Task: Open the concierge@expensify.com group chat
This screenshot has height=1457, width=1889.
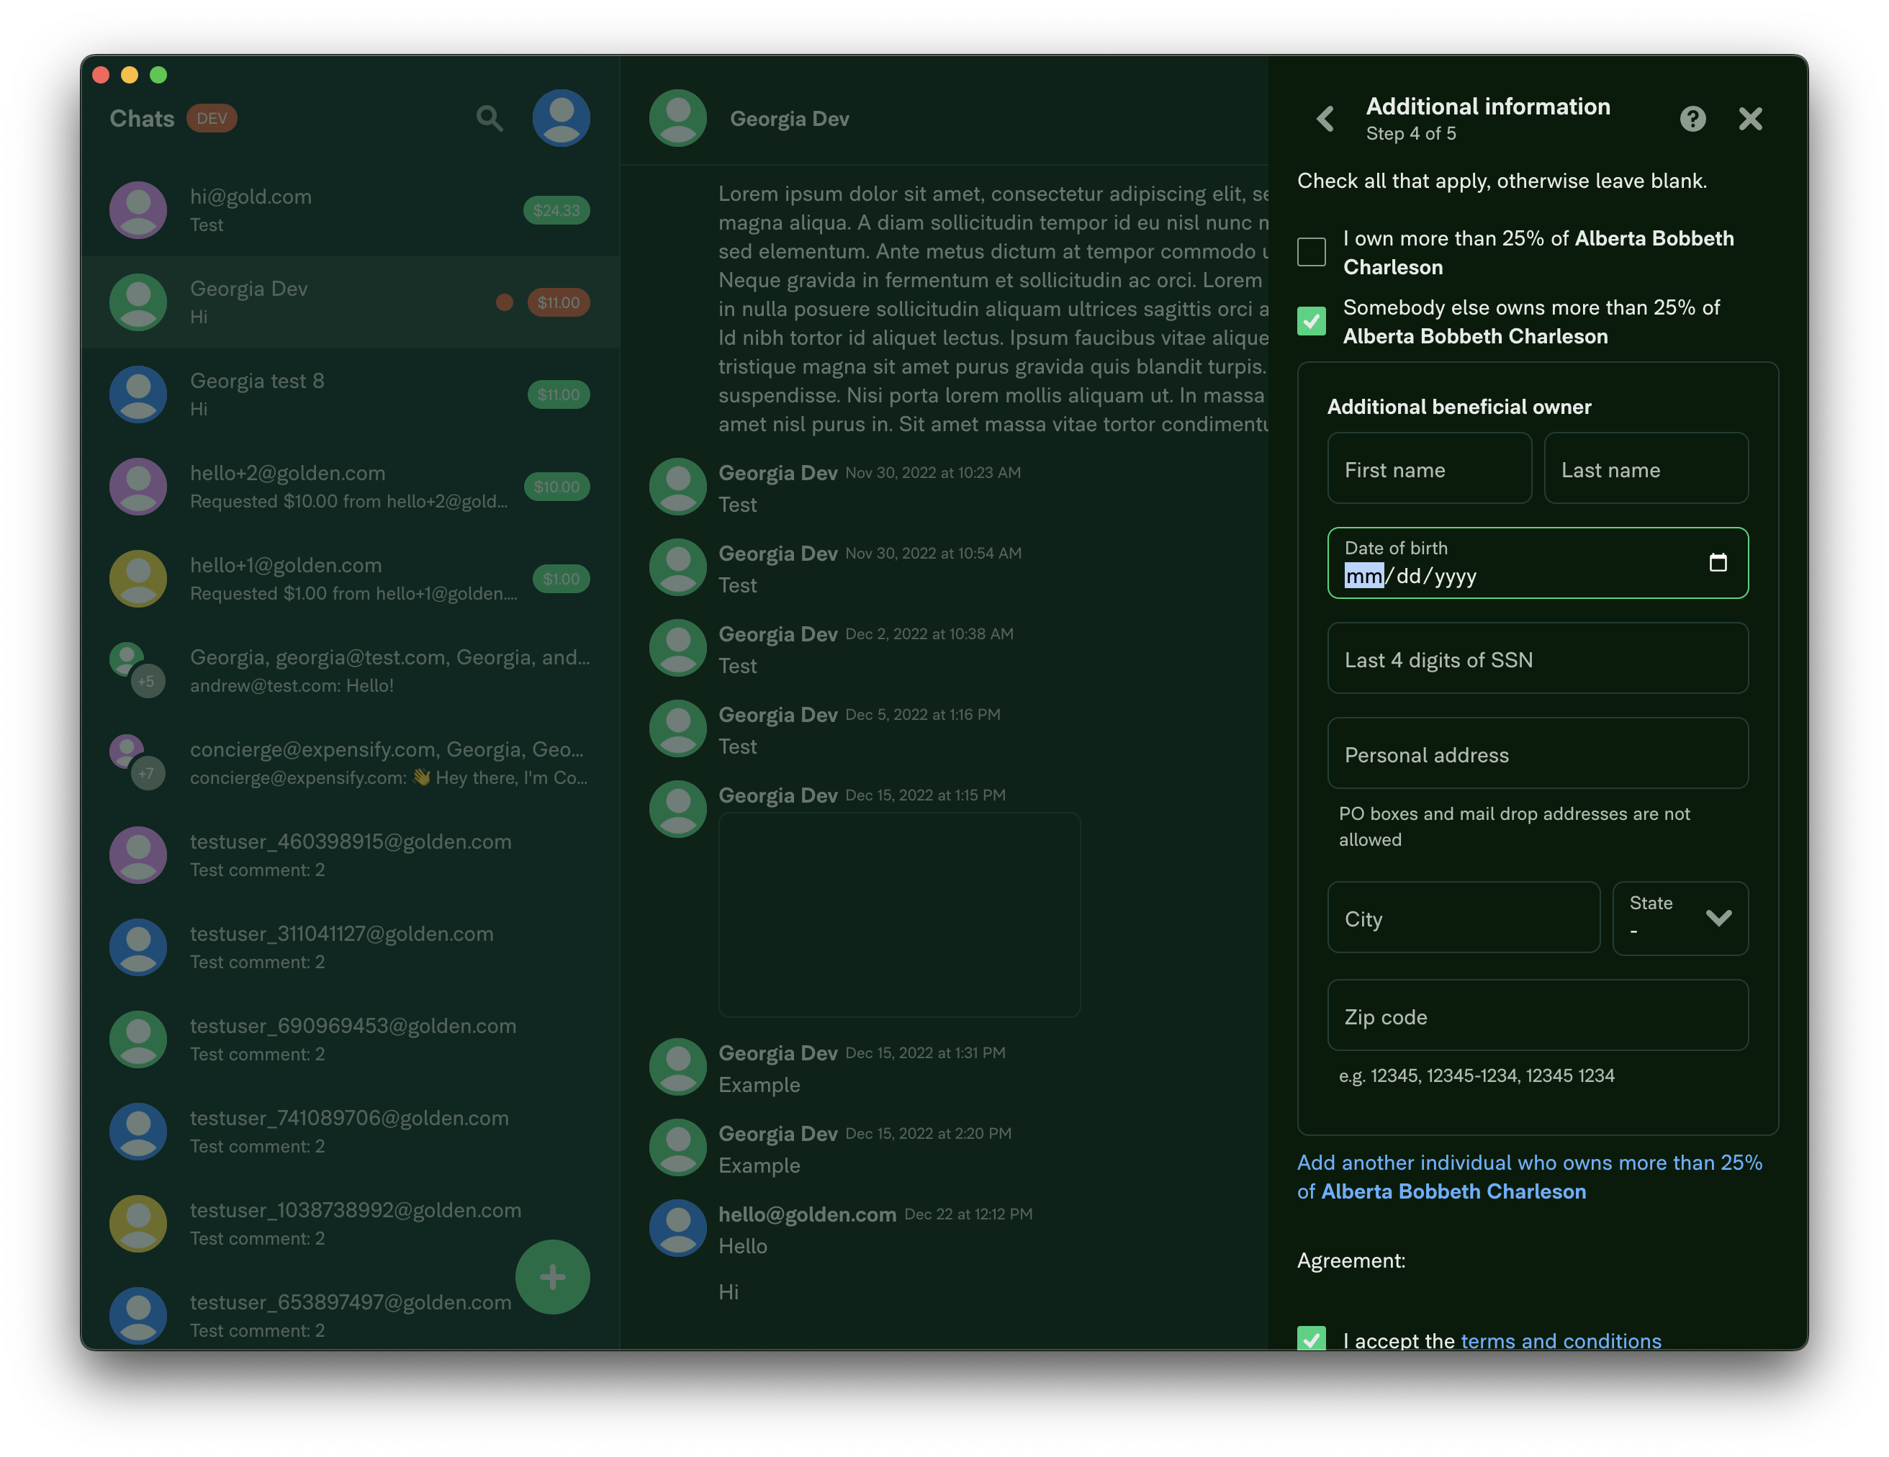Action: coord(351,762)
